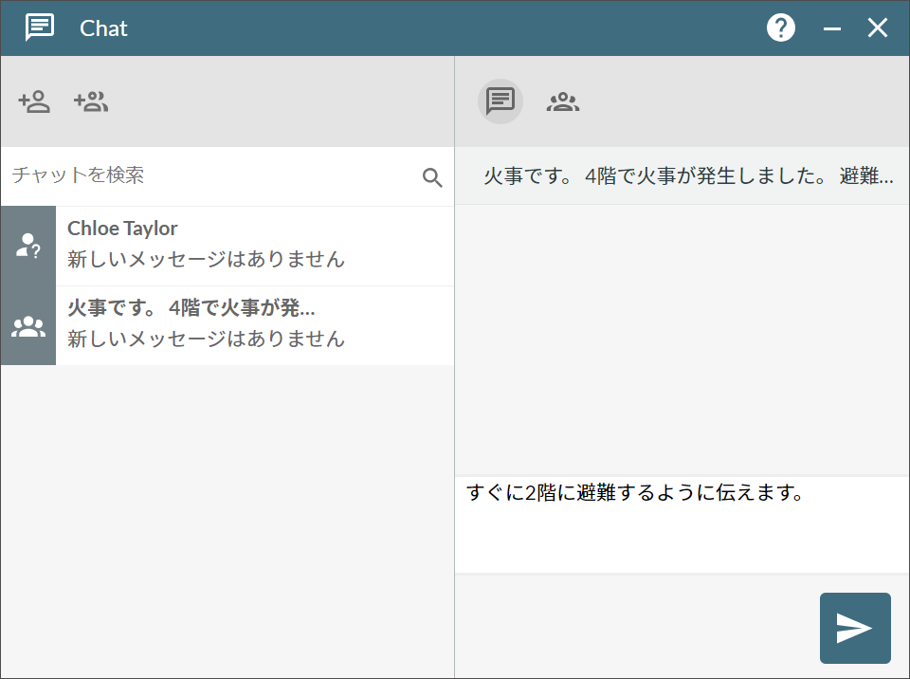Click the chat bubble logo in title bar
This screenshot has height=679, width=910.
tap(40, 28)
